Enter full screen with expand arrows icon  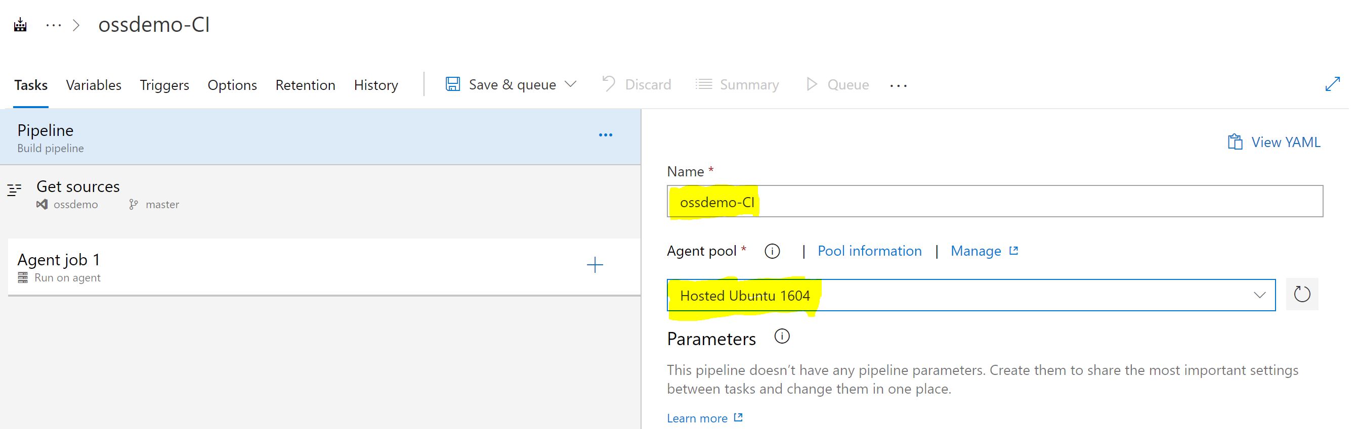(x=1332, y=84)
